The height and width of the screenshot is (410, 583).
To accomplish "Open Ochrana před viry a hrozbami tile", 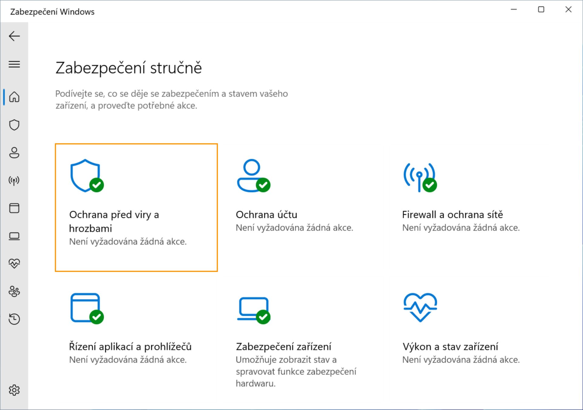I will [x=136, y=208].
